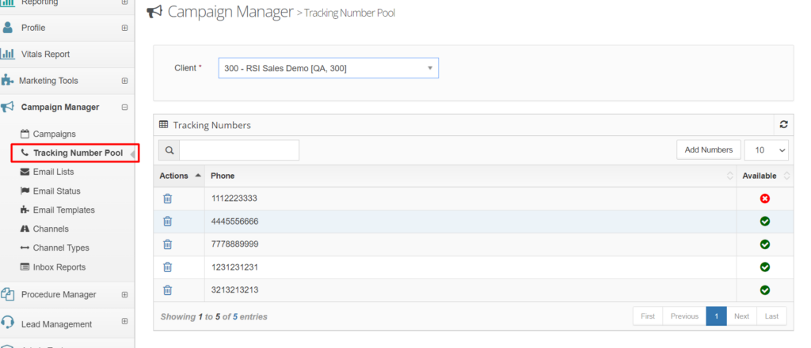Click the Campaign Manager megaphone sidebar icon
Viewport: 811px width, 348px height.
pyautogui.click(x=7, y=107)
